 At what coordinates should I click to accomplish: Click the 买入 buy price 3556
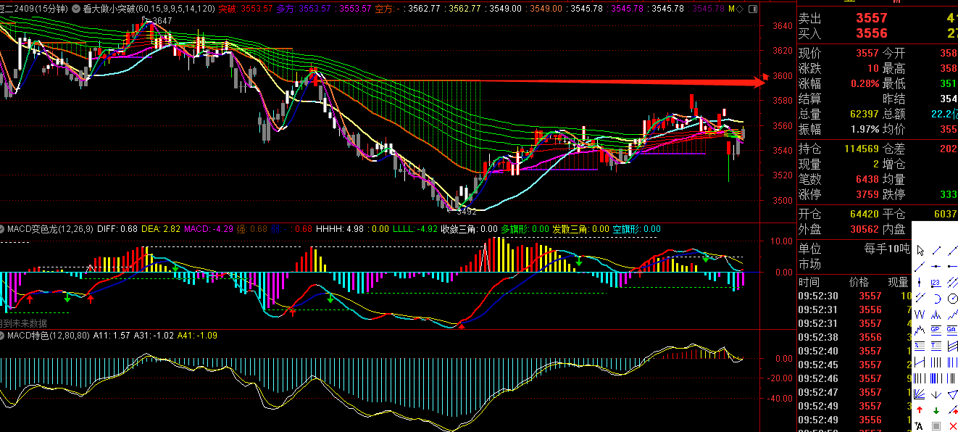tap(872, 33)
